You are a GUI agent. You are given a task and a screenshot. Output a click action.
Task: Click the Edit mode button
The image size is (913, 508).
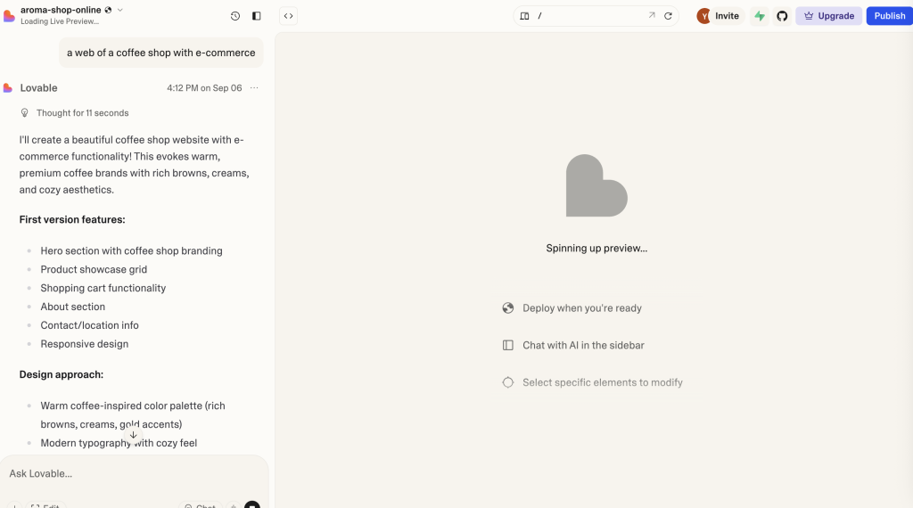pyautogui.click(x=45, y=505)
